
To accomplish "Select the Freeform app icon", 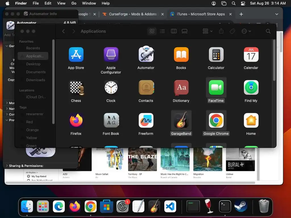I will 146,120.
